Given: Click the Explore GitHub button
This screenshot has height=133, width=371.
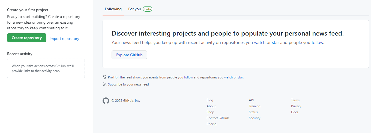Looking at the screenshot, I should pos(129,55).
